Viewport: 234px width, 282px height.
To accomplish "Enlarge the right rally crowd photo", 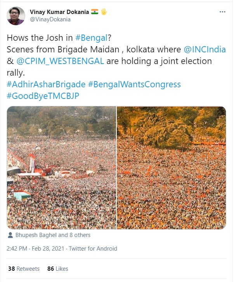I will [x=171, y=168].
